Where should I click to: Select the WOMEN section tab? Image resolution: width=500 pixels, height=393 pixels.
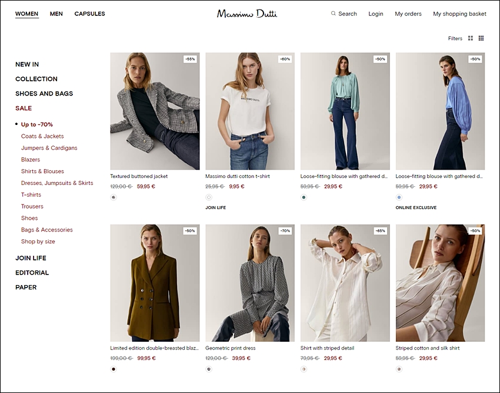click(27, 14)
